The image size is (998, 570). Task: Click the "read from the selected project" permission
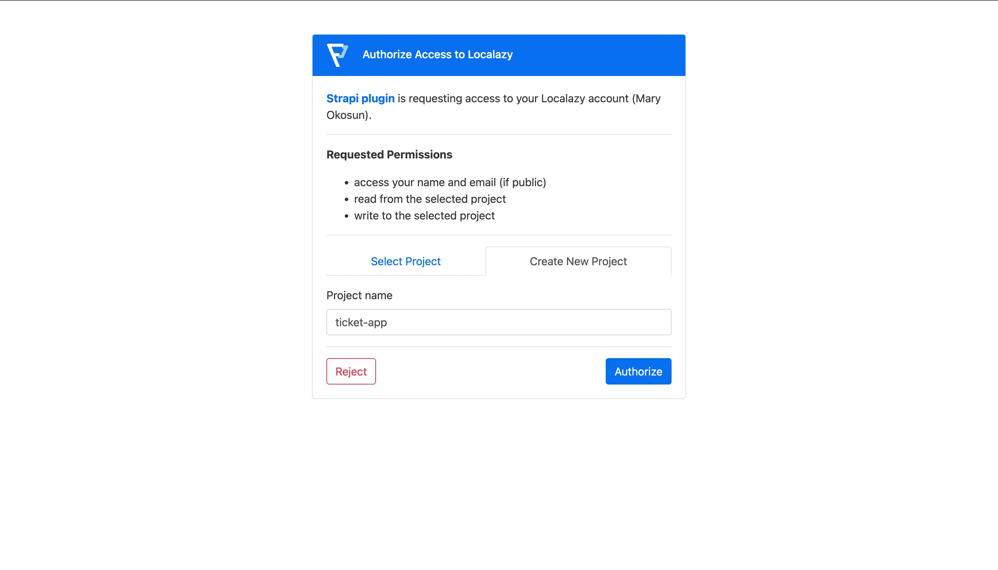430,199
